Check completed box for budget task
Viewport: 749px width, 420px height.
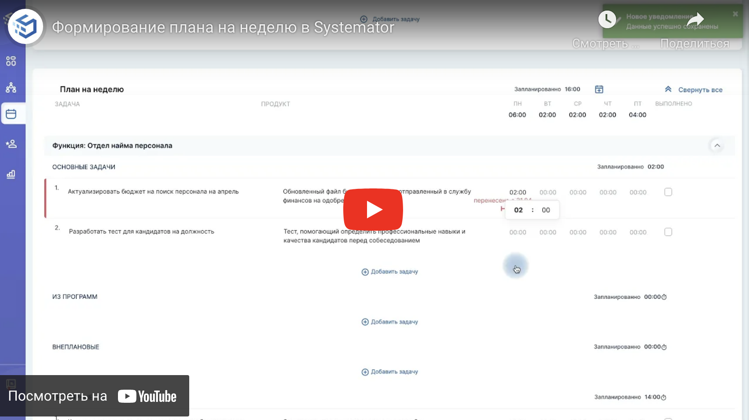click(668, 192)
